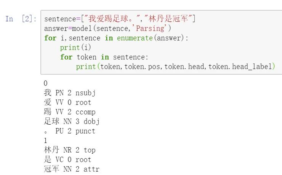
Task: Click output line "足球 NN 3 dobj"
Action: pyautogui.click(x=71, y=122)
